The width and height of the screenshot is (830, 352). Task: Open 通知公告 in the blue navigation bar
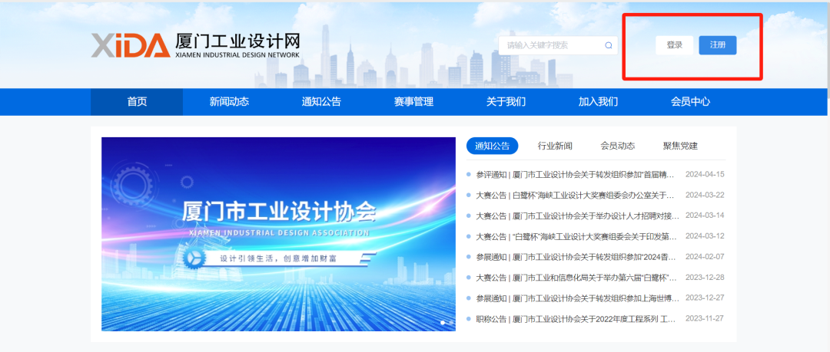[x=321, y=102]
